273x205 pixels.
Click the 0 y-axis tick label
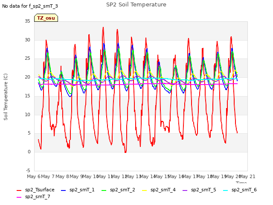coord(29,152)
